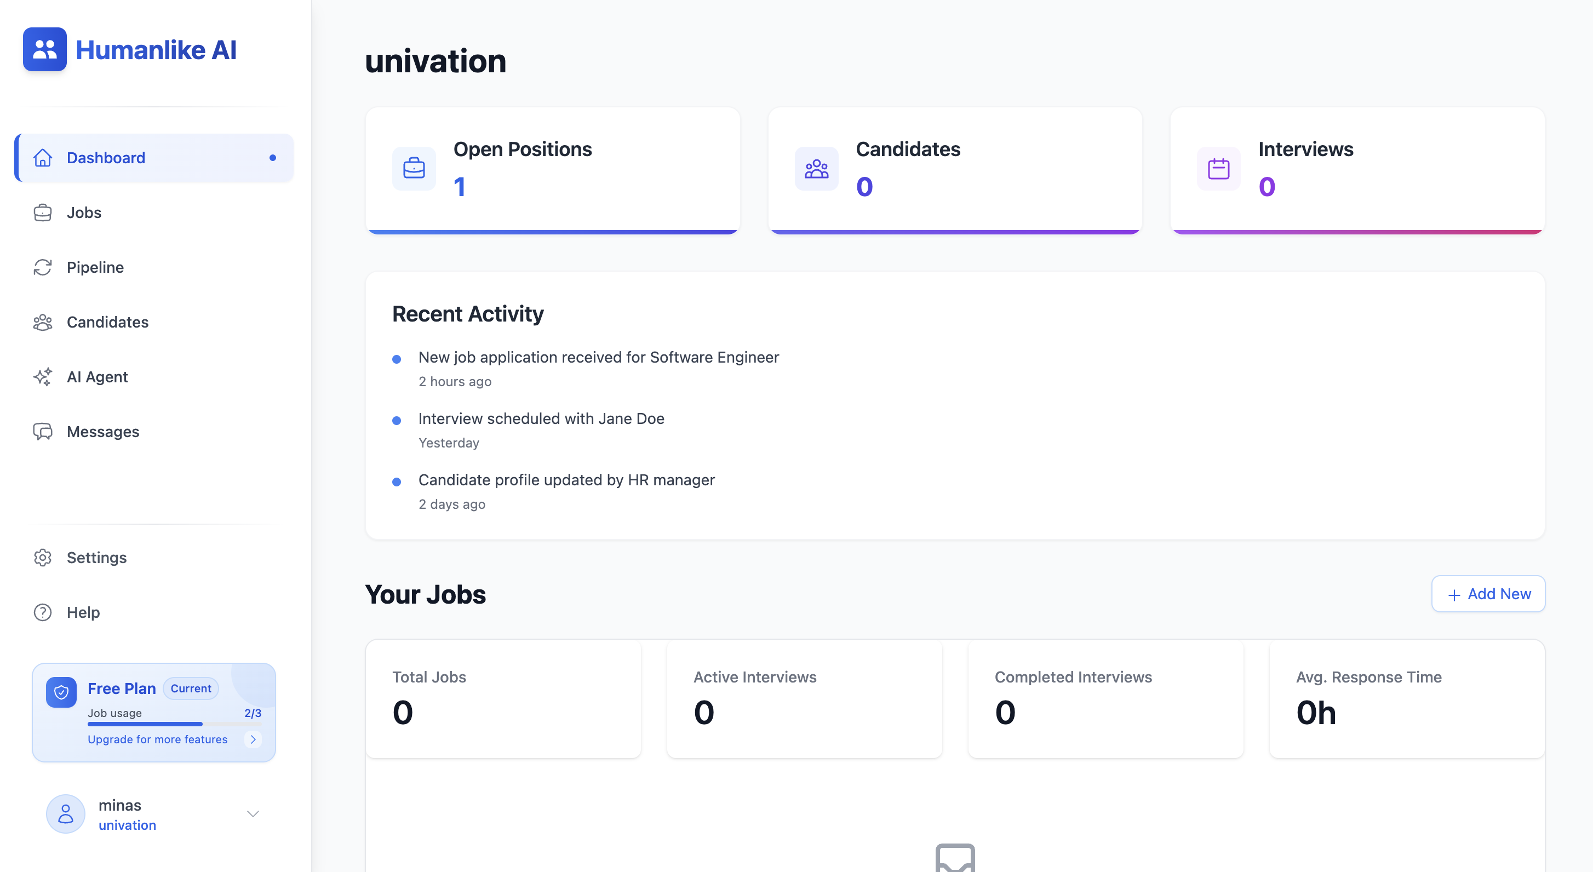The image size is (1593, 872).
Task: Select the Dashboard navigation item
Action: click(106, 158)
